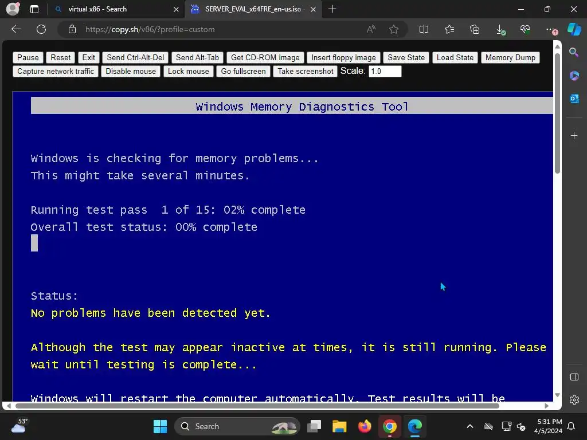587x440 pixels.
Task: Open network and volume tray icons
Action: pos(513,426)
